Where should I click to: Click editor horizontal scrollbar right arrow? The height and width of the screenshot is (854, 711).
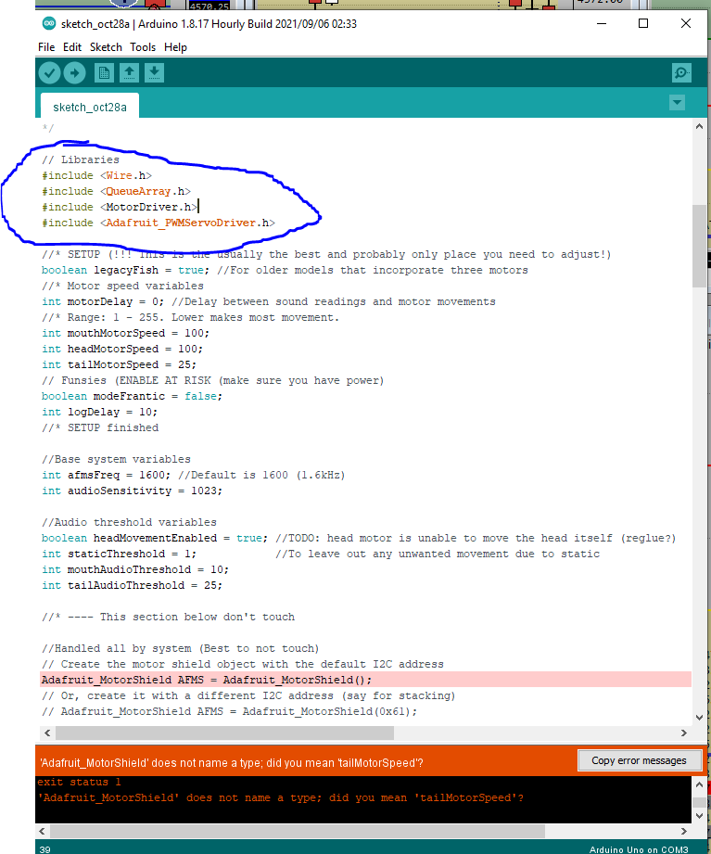pyautogui.click(x=684, y=733)
